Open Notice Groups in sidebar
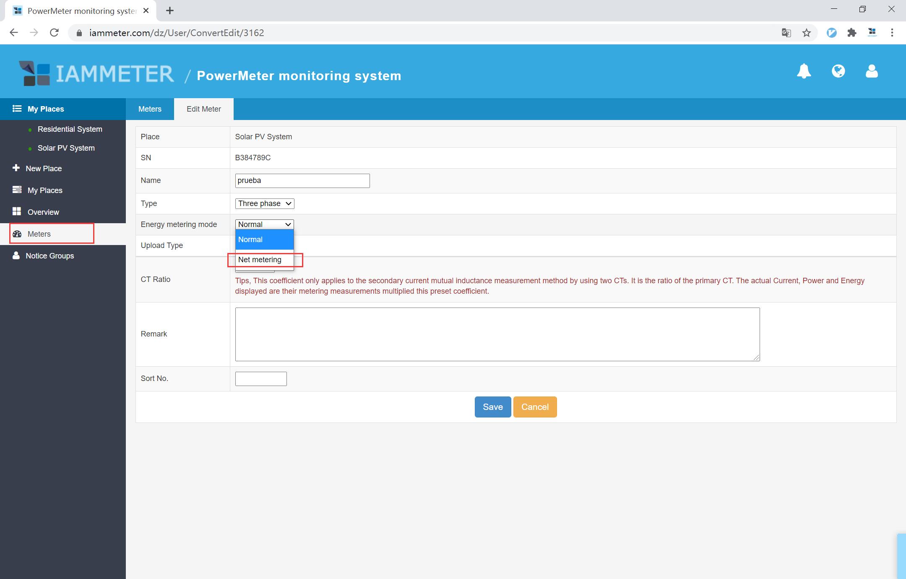This screenshot has width=906, height=579. 49,256
